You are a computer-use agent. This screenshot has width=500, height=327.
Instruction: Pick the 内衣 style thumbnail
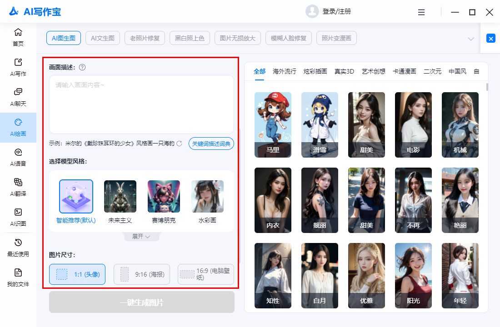tap(273, 200)
